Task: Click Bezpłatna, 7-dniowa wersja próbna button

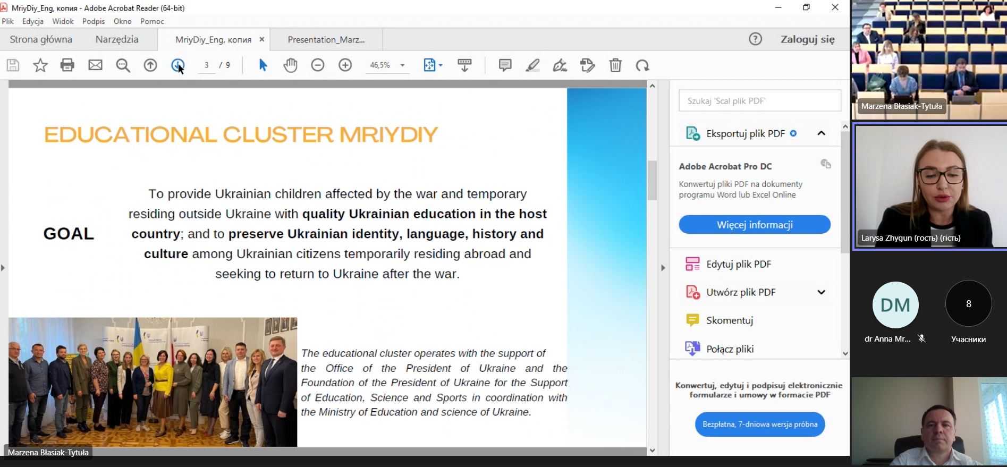Action: (x=760, y=424)
